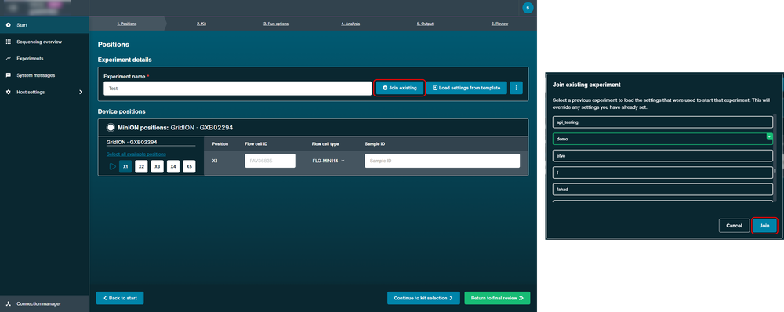Toggle the MinION positions radio circle
Image resolution: width=784 pixels, height=312 pixels.
111,128
